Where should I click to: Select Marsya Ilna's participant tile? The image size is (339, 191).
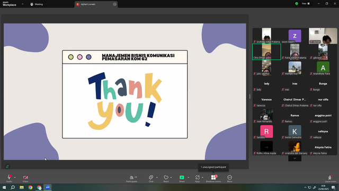click(295, 67)
